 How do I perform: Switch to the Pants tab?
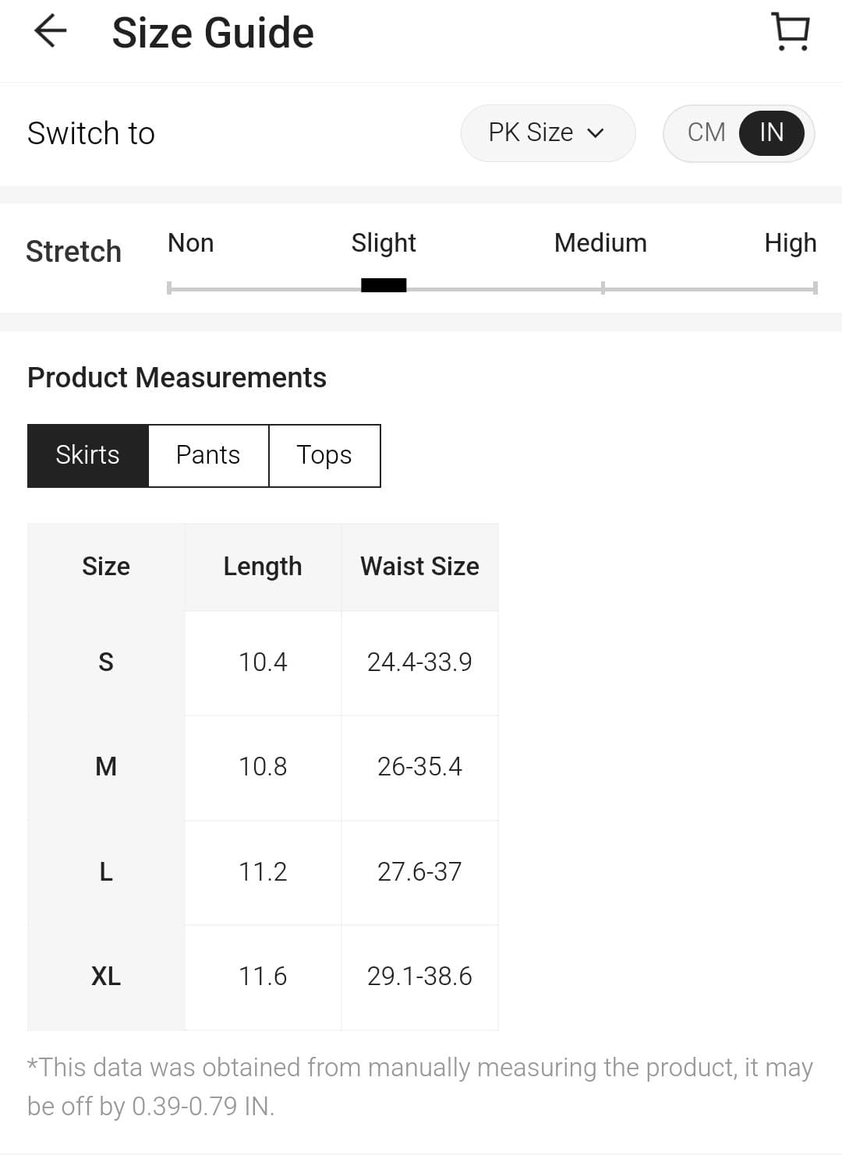coord(208,455)
